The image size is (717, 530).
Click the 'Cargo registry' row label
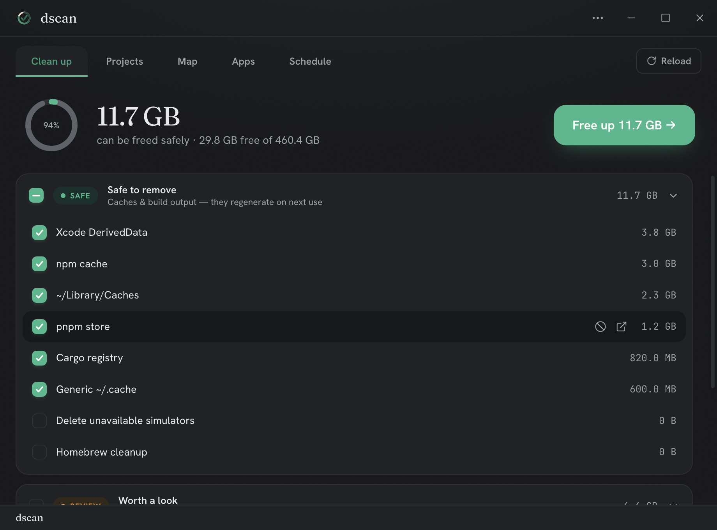point(90,358)
